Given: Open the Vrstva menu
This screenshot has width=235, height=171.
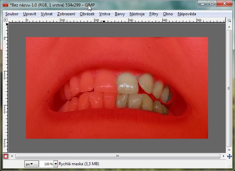Looking at the screenshot, I should [x=105, y=14].
